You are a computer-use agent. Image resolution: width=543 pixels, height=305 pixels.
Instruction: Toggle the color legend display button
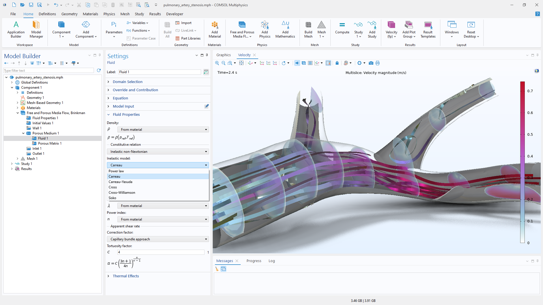point(328,63)
